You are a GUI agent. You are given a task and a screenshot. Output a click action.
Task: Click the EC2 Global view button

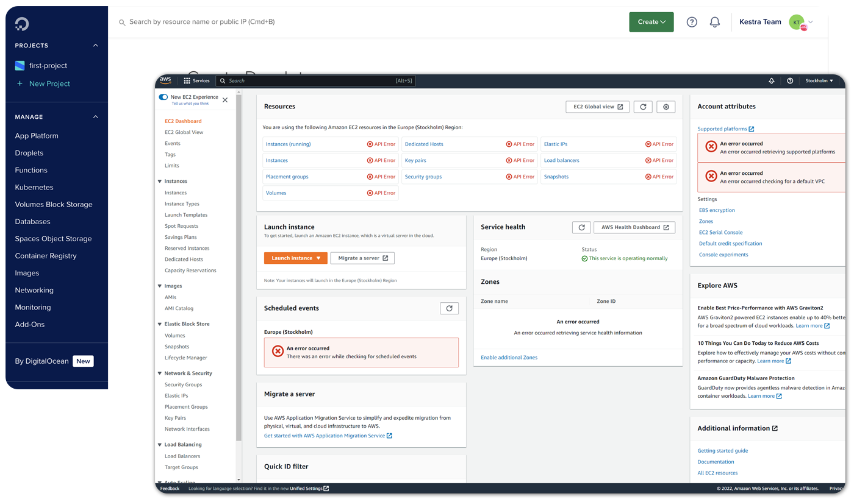(598, 107)
